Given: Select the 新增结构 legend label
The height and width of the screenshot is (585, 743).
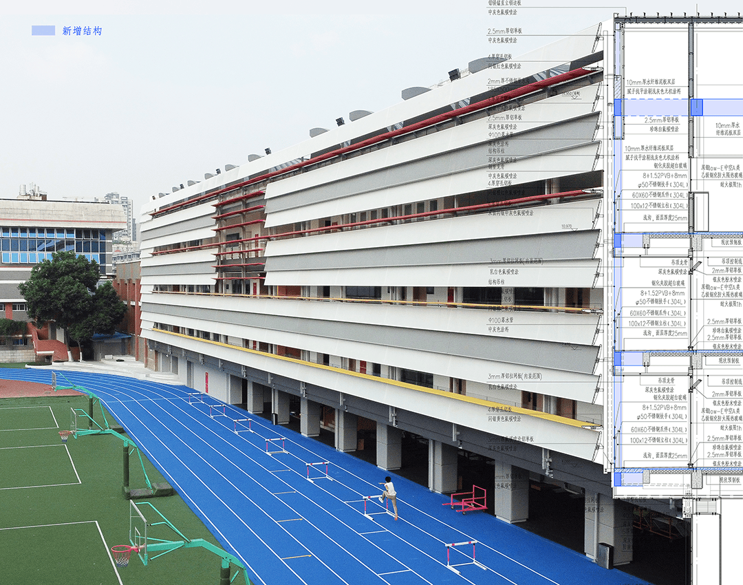Looking at the screenshot, I should pos(82,31).
